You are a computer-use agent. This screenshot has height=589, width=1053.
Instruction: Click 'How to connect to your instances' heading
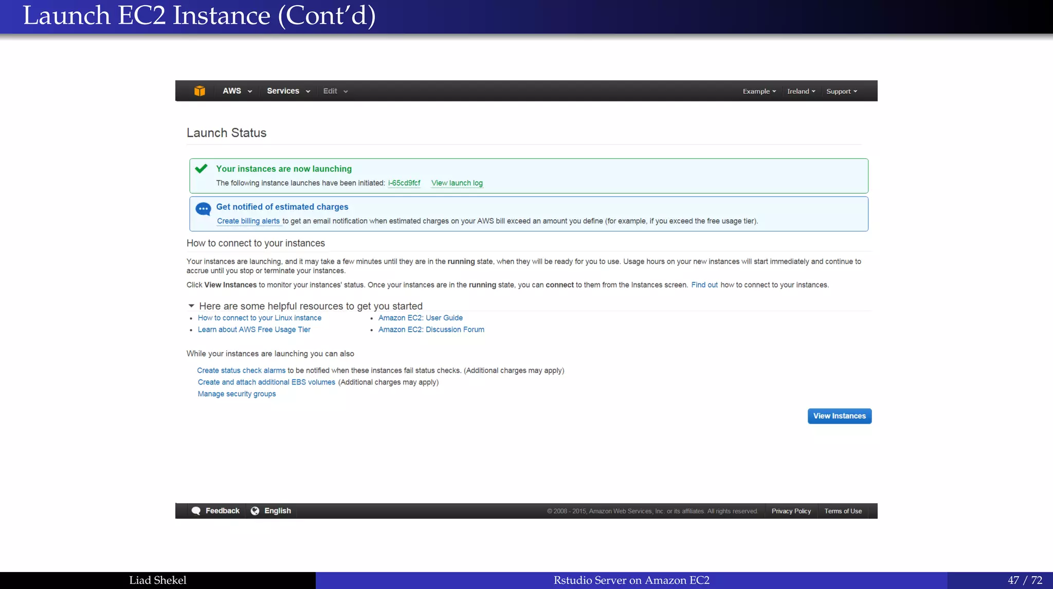pyautogui.click(x=256, y=243)
